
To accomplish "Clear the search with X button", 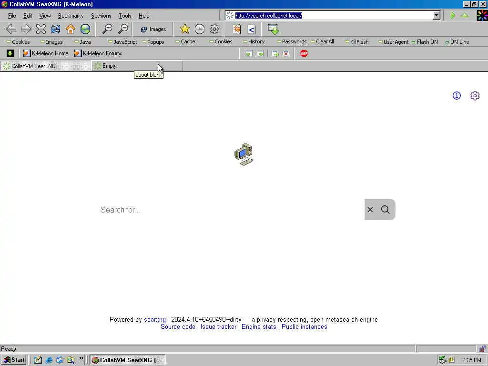I will pos(370,210).
